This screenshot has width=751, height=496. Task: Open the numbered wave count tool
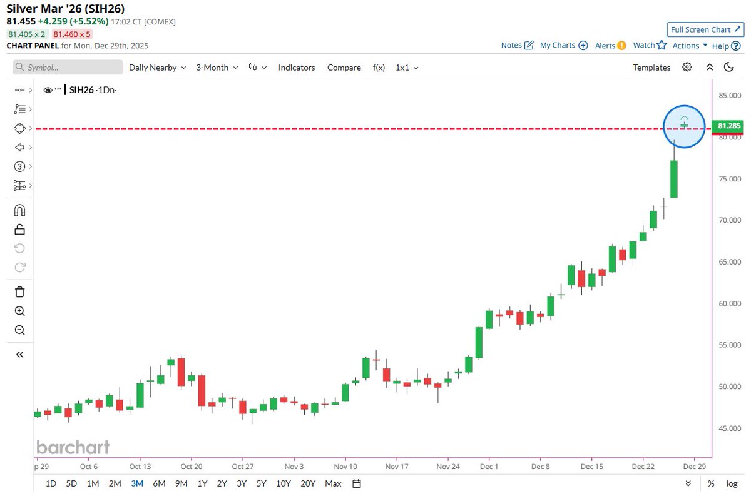click(19, 166)
